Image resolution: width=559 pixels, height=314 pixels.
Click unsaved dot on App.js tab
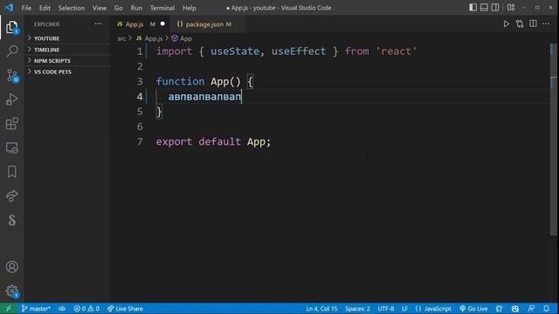tap(162, 24)
